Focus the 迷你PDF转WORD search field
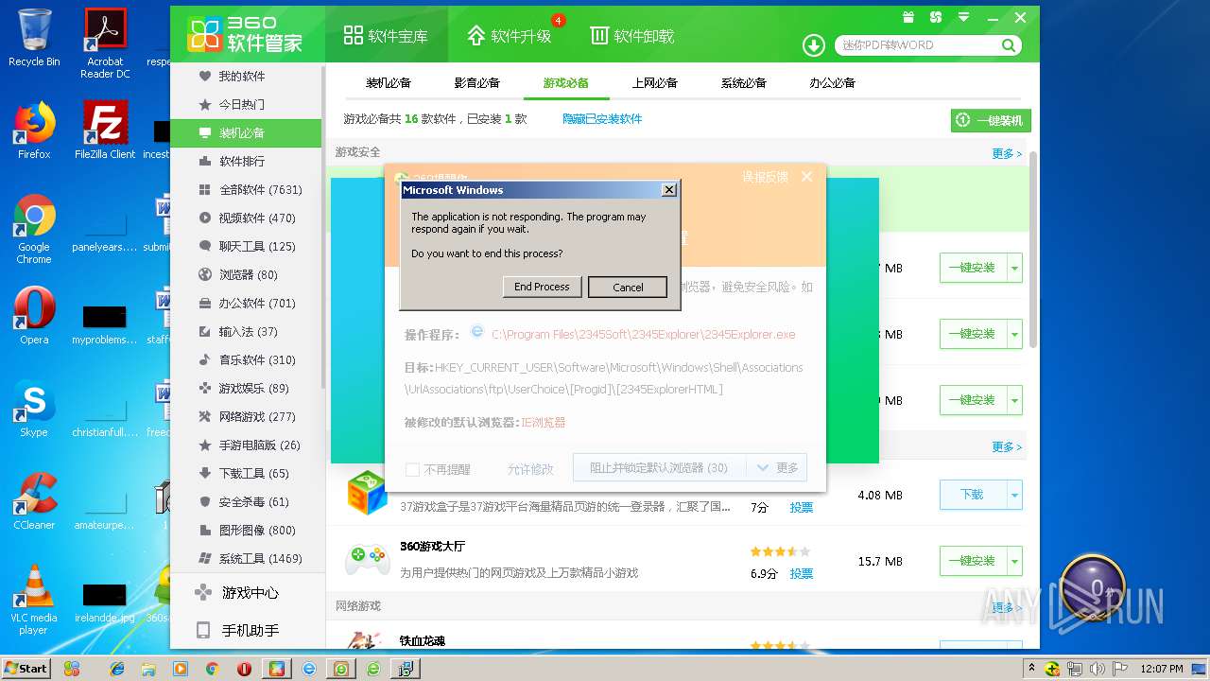This screenshot has width=1210, height=681. [918, 45]
